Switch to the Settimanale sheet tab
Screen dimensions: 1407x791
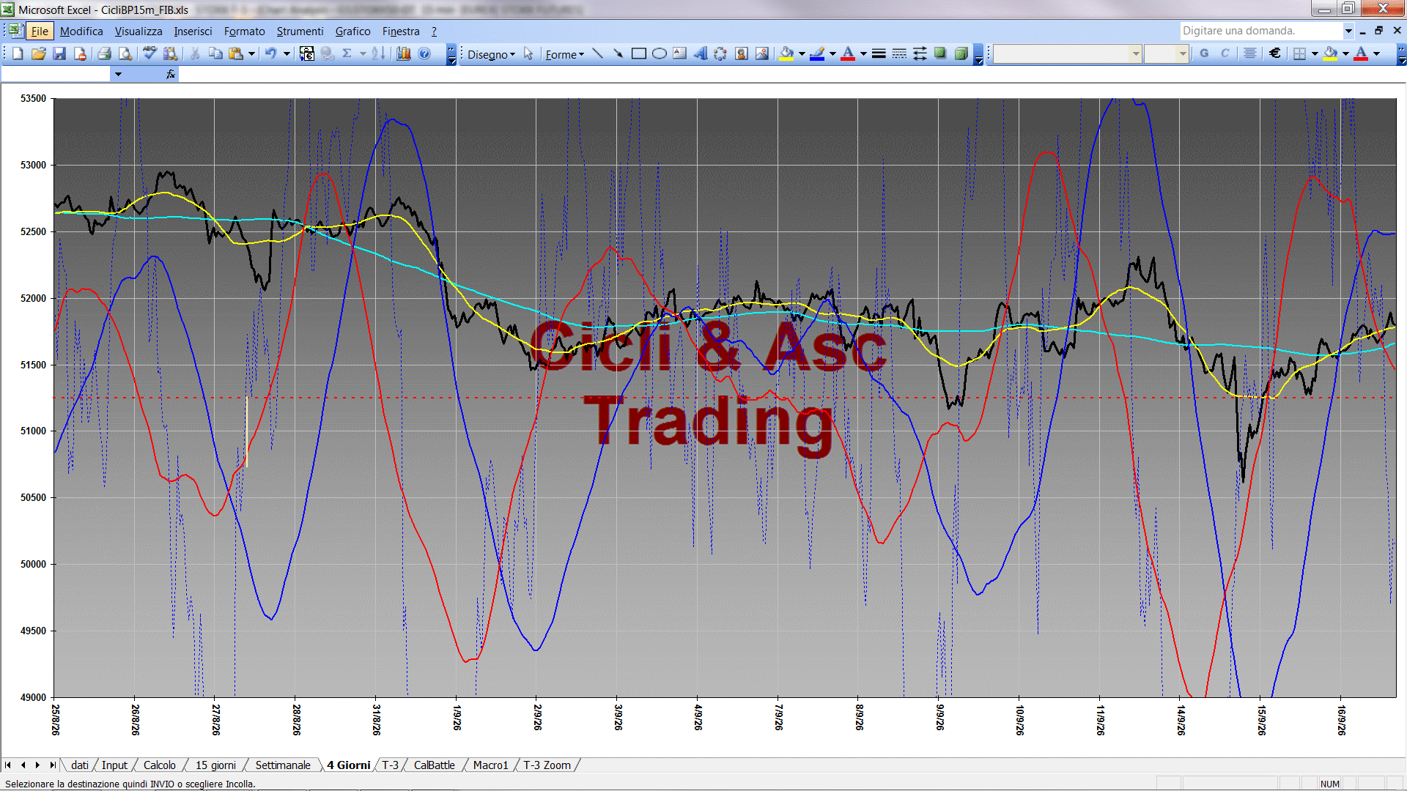[283, 765]
